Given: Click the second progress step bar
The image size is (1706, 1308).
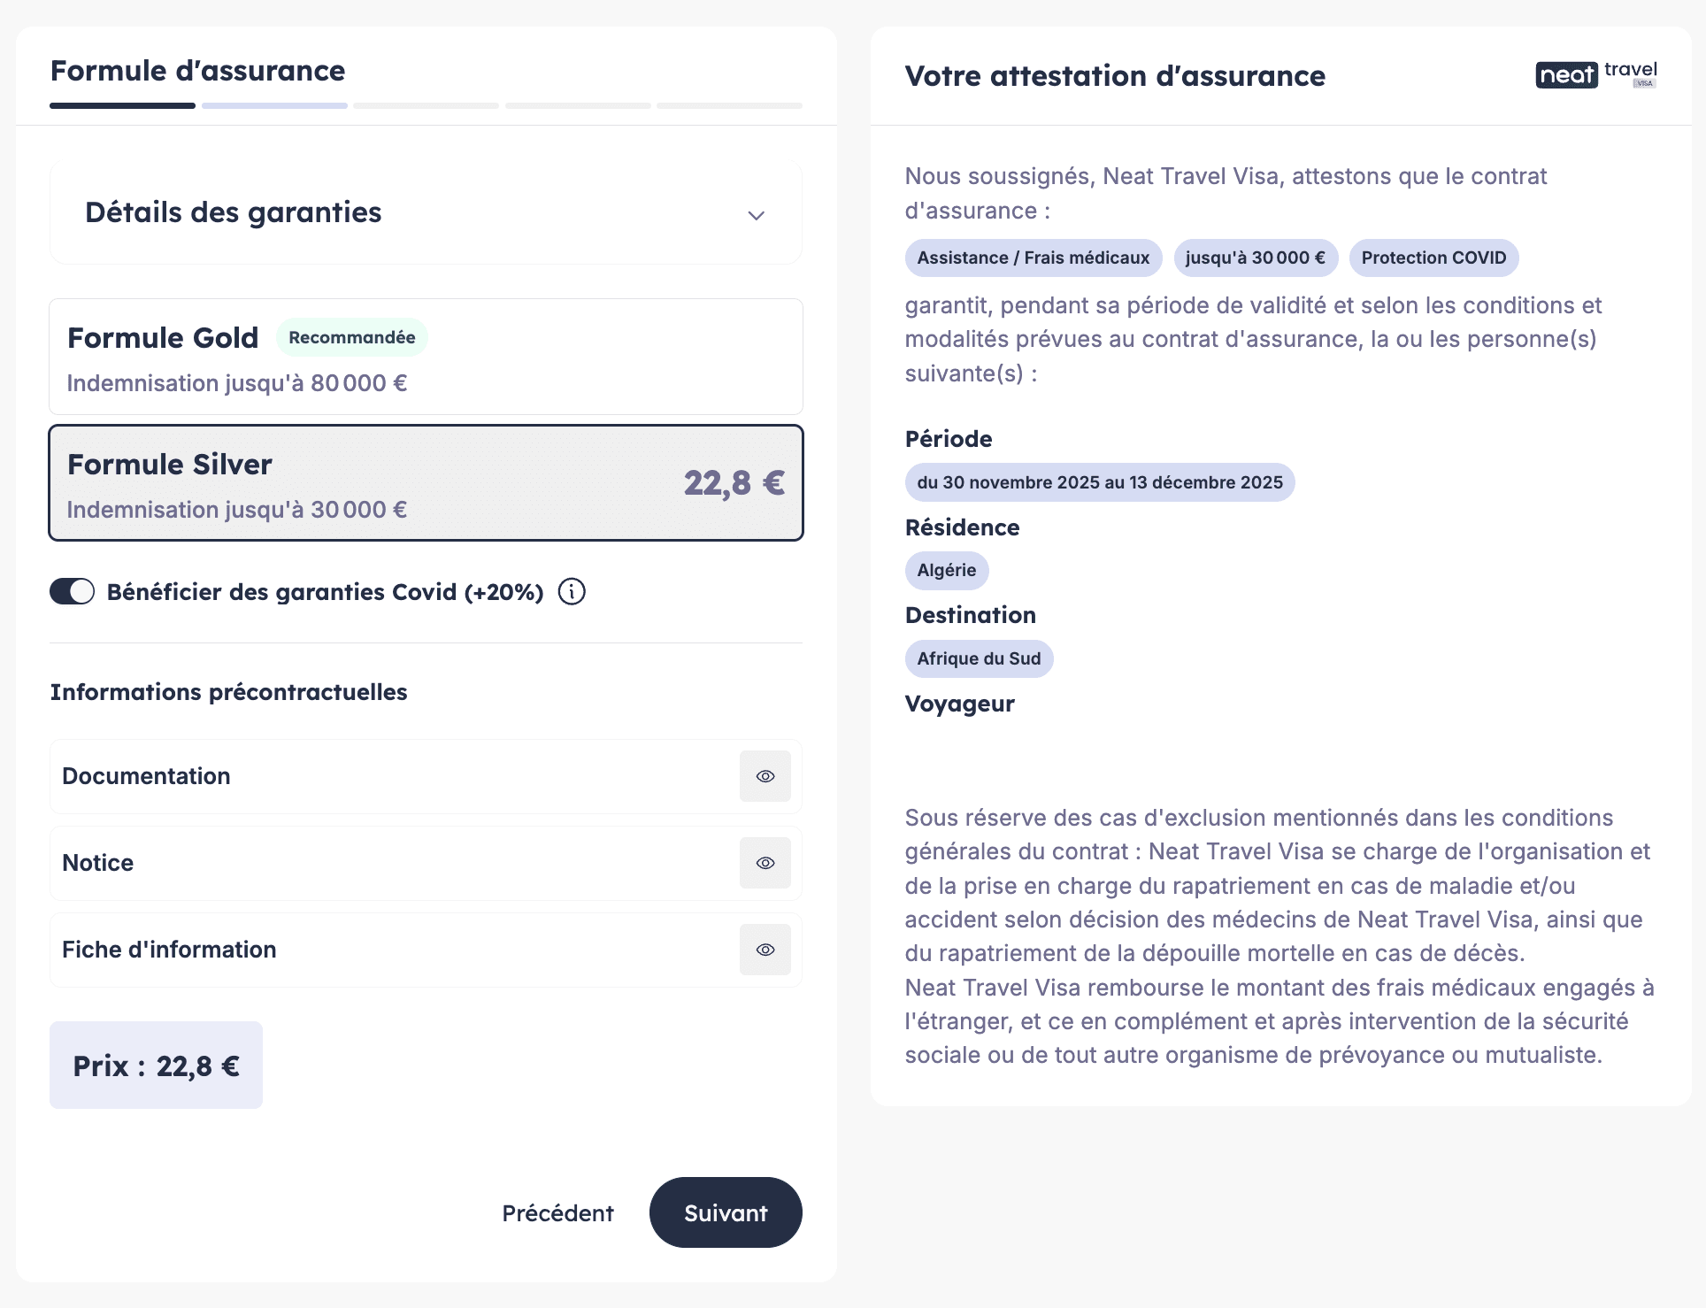Looking at the screenshot, I should 274,106.
